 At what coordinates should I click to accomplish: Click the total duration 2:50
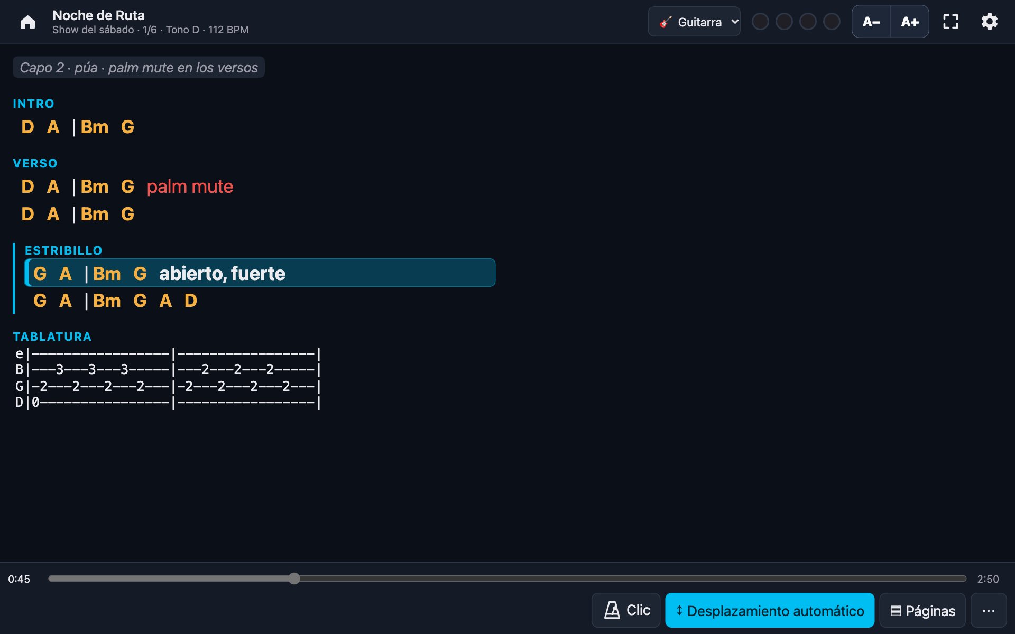[x=988, y=579]
